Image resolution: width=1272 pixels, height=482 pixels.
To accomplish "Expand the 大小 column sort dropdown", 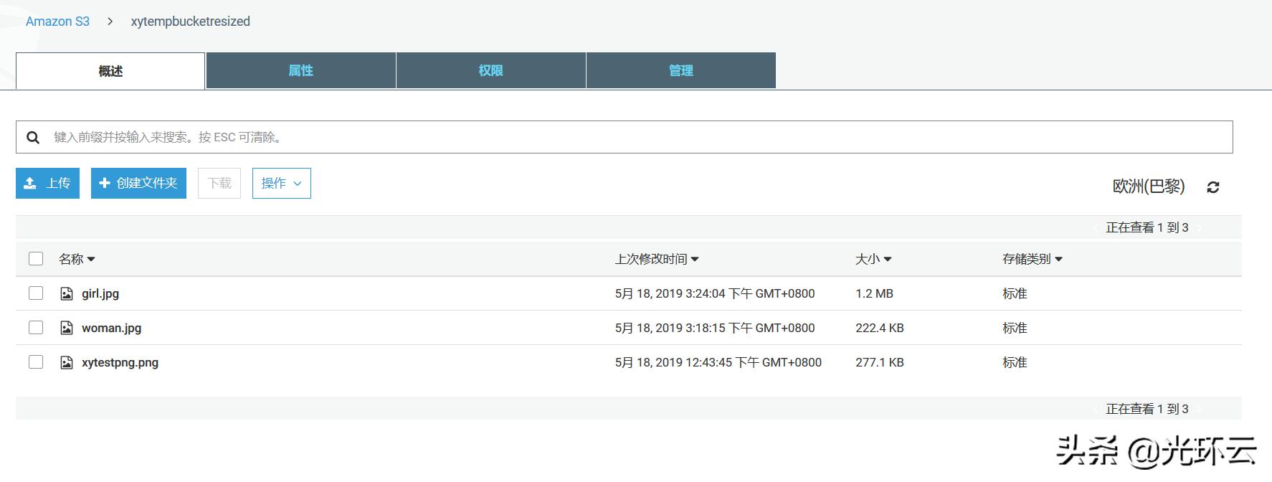I will coord(888,260).
